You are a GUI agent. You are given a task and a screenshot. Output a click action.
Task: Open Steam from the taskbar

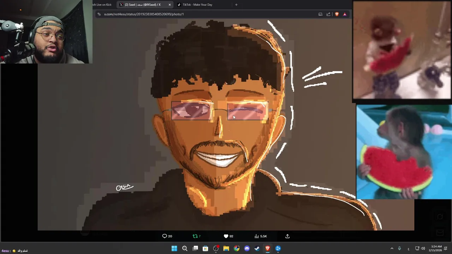(257, 248)
